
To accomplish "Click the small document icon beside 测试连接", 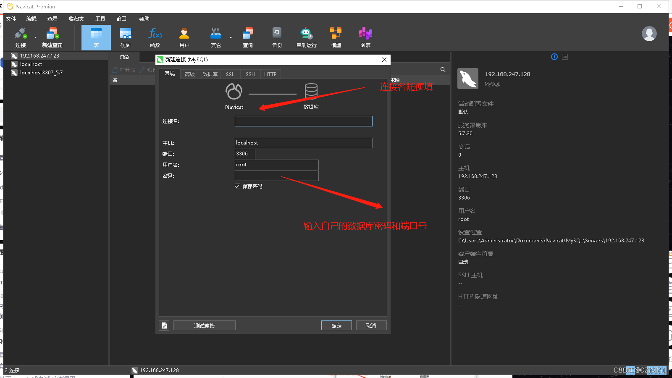I will [164, 325].
